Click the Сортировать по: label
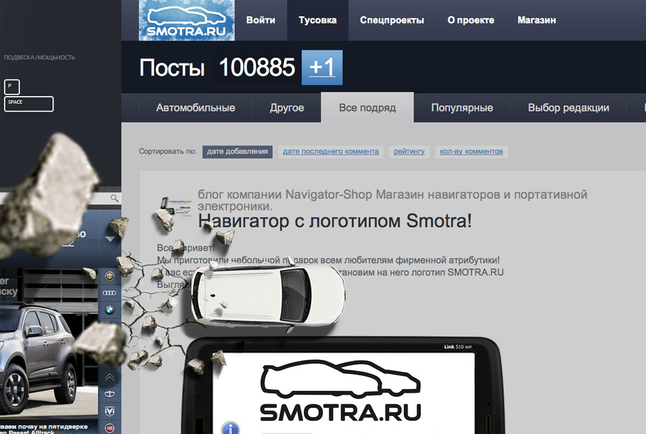This screenshot has width=646, height=434. tap(168, 152)
